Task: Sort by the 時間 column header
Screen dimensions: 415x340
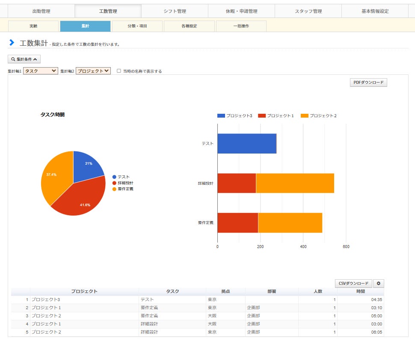Action: (360, 291)
